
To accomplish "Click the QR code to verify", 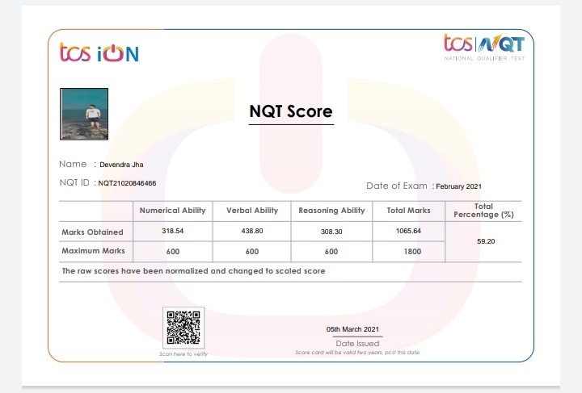I will [183, 328].
